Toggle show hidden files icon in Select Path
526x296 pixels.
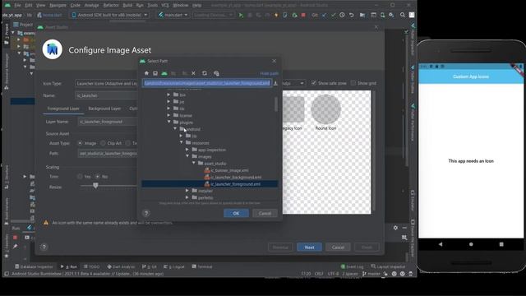point(216,73)
